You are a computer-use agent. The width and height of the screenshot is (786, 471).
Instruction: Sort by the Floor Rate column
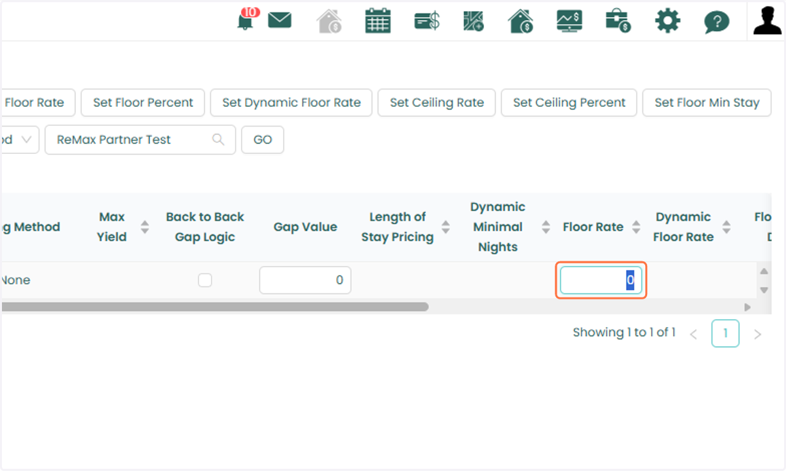(636, 227)
